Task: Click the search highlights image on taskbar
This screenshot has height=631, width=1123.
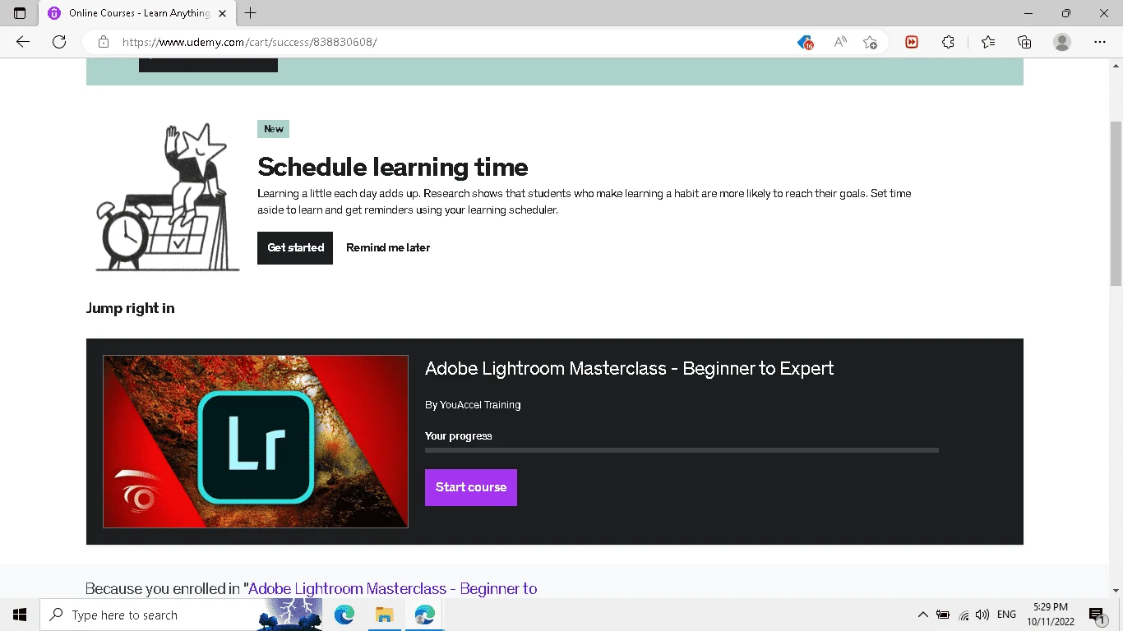Action: pos(289,615)
